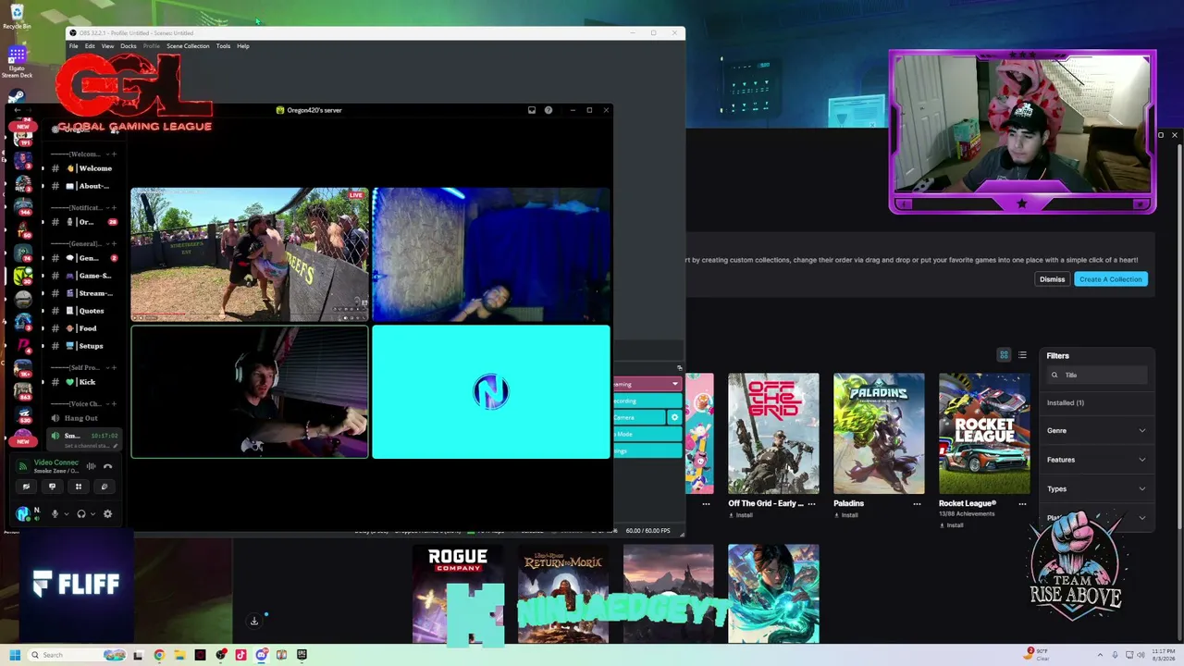This screenshot has height=666, width=1184.
Task: Open Off The Grid game cover
Action: 773,434
